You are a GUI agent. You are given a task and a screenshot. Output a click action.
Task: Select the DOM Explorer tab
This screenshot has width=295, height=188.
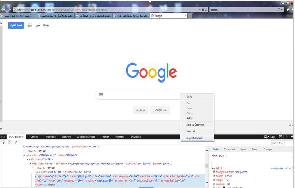16,137
